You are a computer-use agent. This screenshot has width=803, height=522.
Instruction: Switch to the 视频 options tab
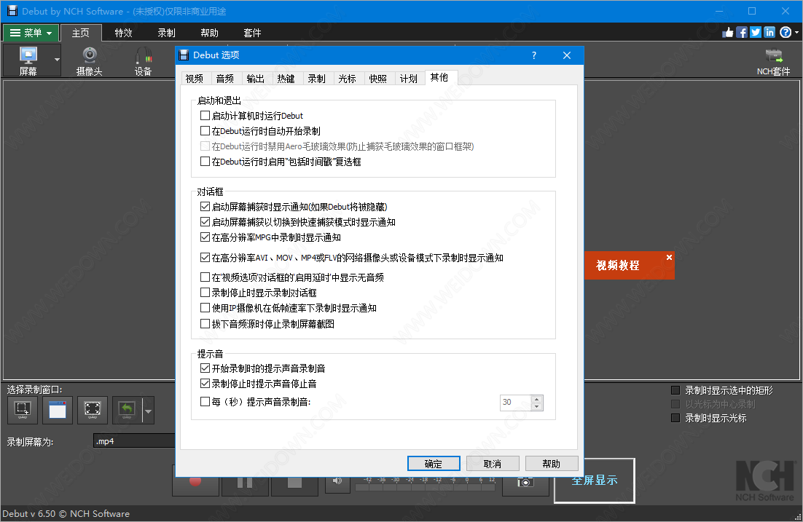[195, 79]
